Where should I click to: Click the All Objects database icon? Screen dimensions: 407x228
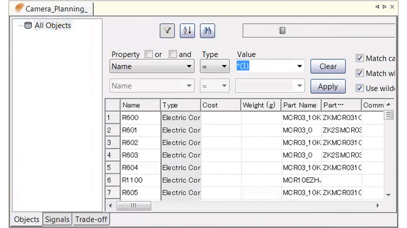point(28,25)
